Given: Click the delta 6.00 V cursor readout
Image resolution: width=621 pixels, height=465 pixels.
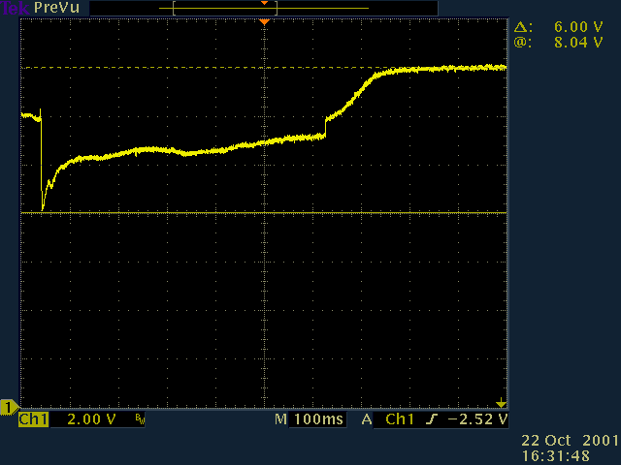Looking at the screenshot, I should [564, 29].
